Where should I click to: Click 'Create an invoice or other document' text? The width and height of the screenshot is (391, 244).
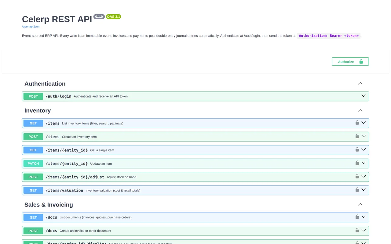pos(85,231)
